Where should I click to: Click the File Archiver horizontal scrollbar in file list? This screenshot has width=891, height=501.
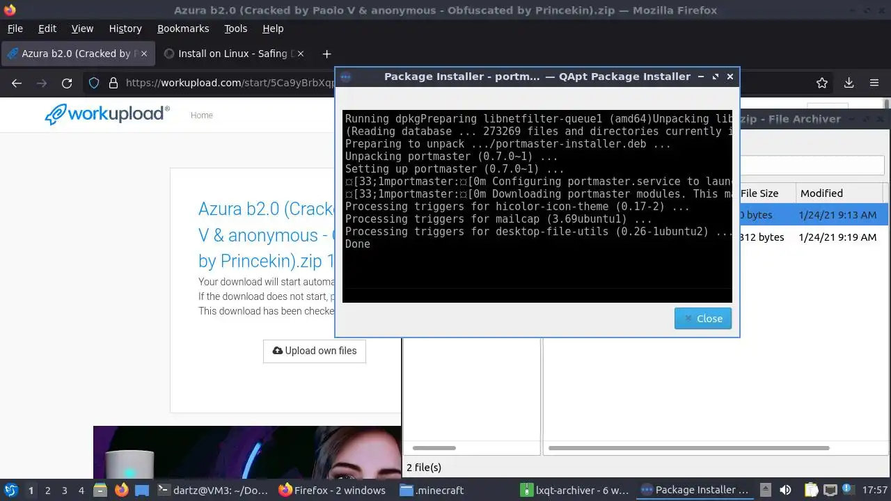pos(688,448)
